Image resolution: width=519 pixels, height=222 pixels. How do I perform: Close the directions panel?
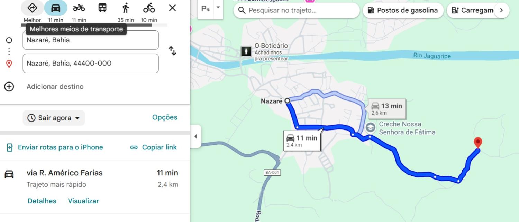click(172, 8)
